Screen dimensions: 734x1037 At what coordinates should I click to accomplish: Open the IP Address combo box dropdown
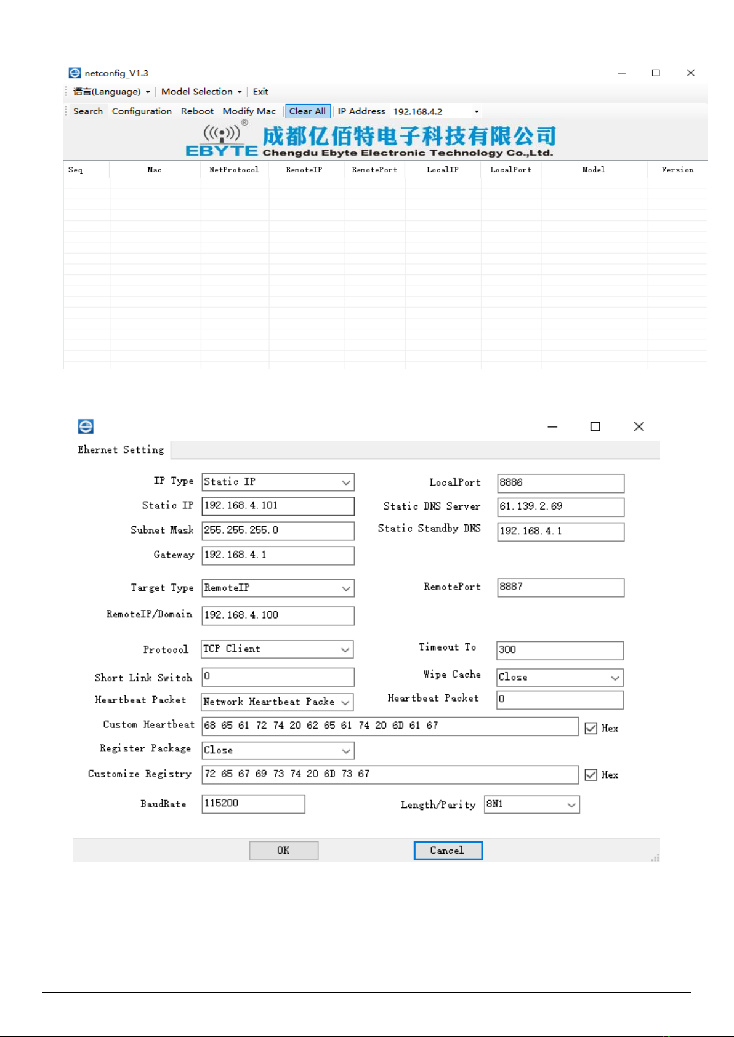click(477, 112)
